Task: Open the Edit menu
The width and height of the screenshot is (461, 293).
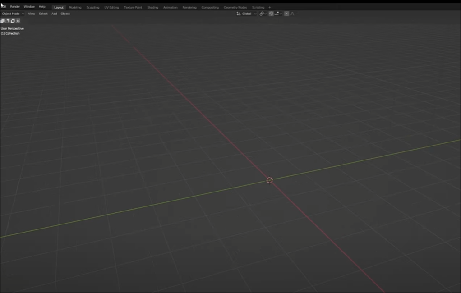Action: [x=4, y=7]
